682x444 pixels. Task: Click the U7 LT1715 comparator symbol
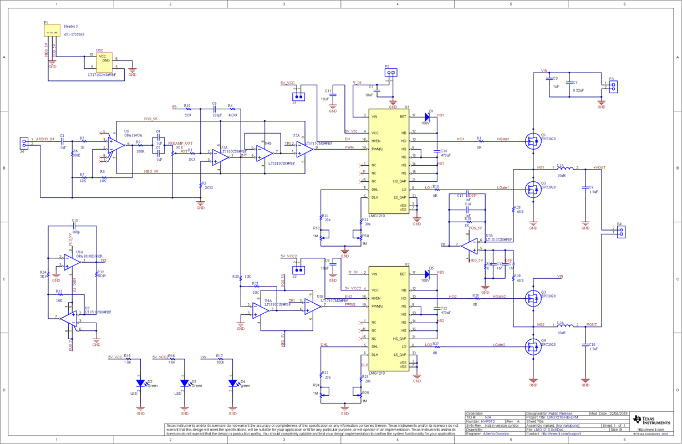point(69,318)
